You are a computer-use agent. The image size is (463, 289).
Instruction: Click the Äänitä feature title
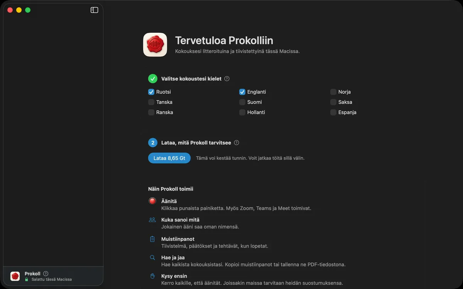169,201
